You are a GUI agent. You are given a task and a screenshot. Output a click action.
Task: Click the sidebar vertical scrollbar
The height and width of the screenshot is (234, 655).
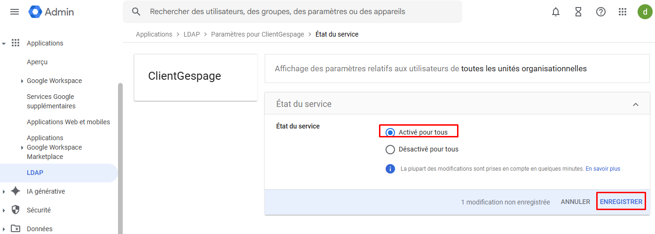coord(120,158)
